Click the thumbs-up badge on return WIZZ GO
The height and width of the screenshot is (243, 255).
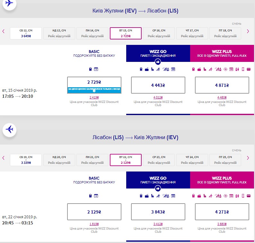pos(158,188)
